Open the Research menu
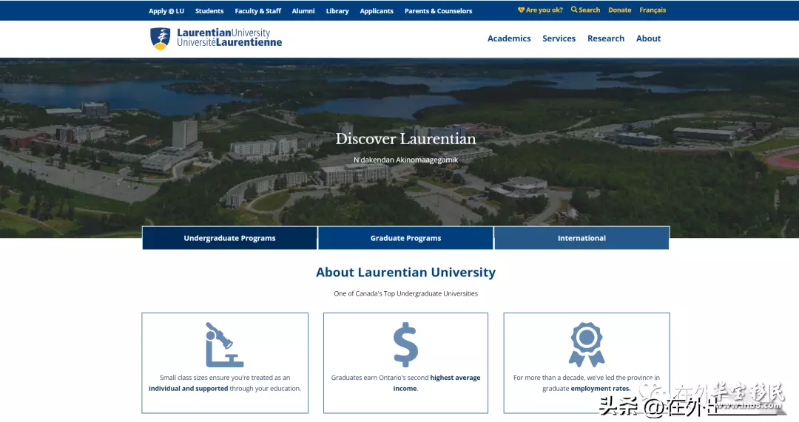The width and height of the screenshot is (799, 422). 606,38
